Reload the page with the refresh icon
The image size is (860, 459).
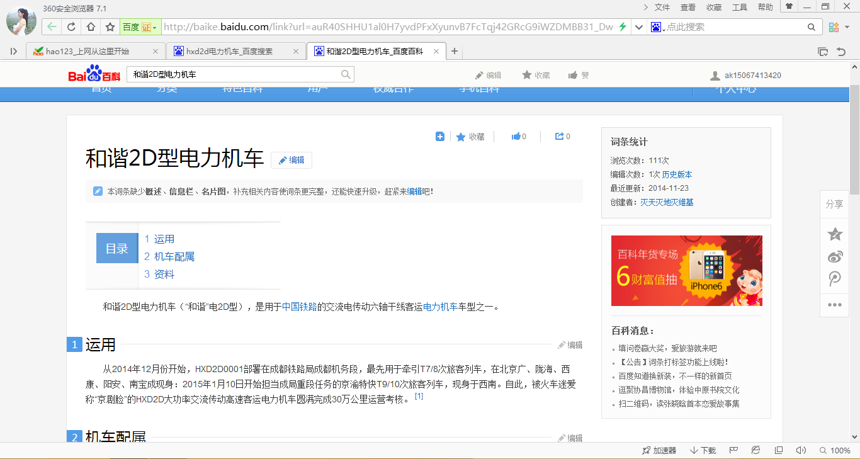pyautogui.click(x=71, y=27)
